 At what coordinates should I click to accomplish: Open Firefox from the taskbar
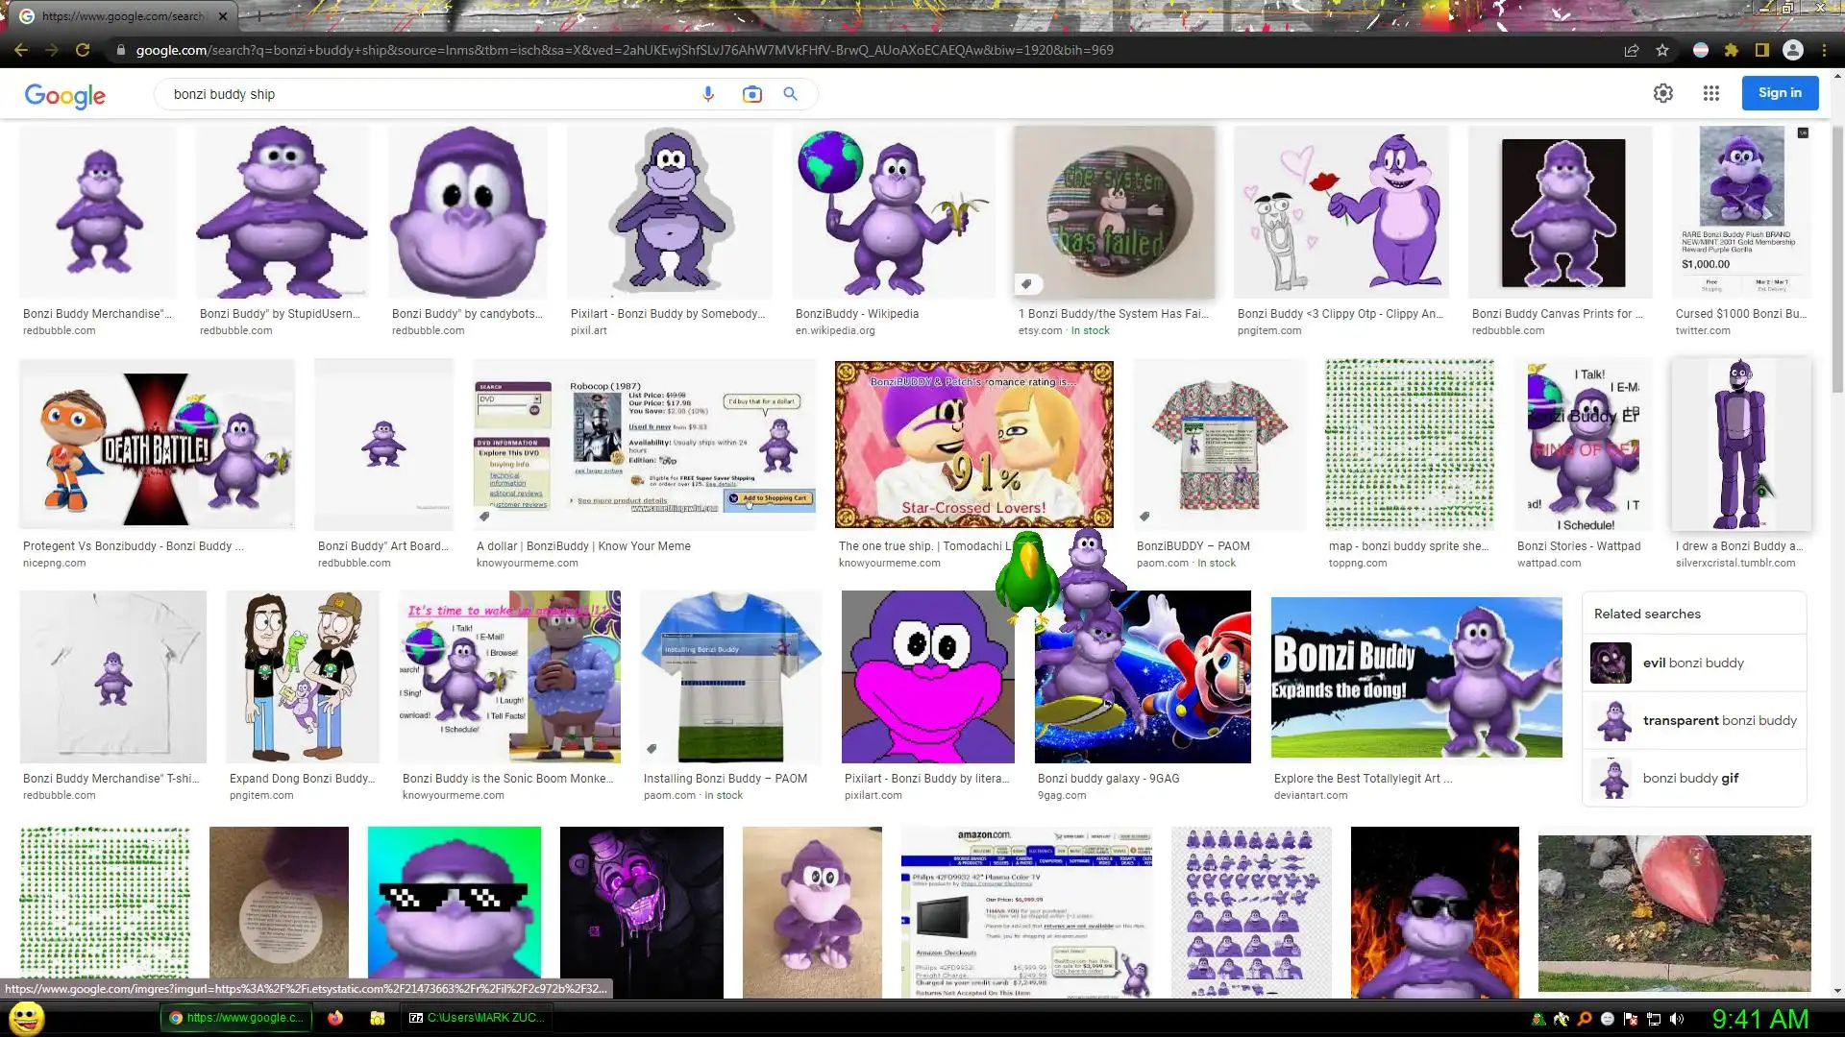(335, 1018)
